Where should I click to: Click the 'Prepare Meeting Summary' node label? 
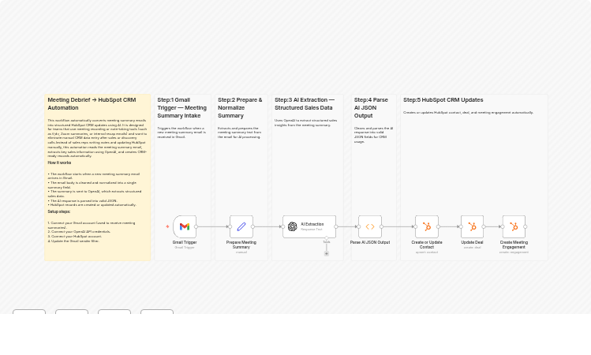click(241, 245)
